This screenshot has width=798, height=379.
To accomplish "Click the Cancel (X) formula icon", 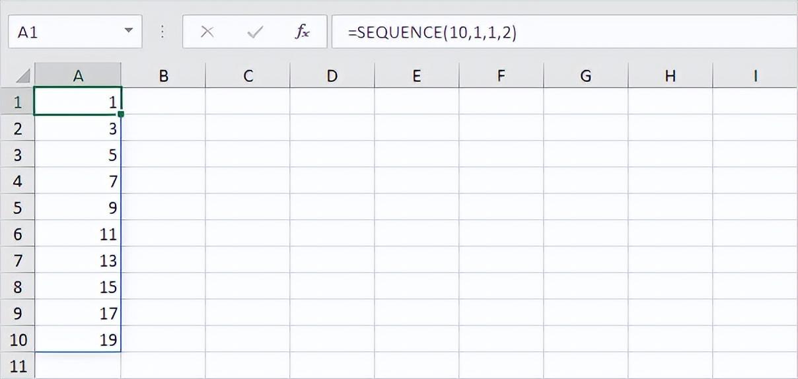I will 207,32.
